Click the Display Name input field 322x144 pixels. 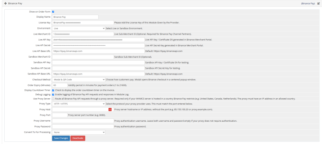[x=75, y=17]
